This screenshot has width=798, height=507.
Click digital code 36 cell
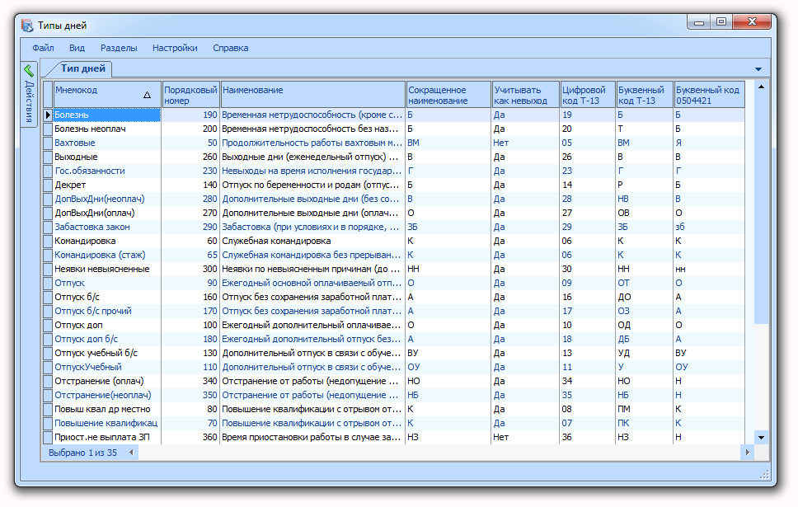point(588,437)
